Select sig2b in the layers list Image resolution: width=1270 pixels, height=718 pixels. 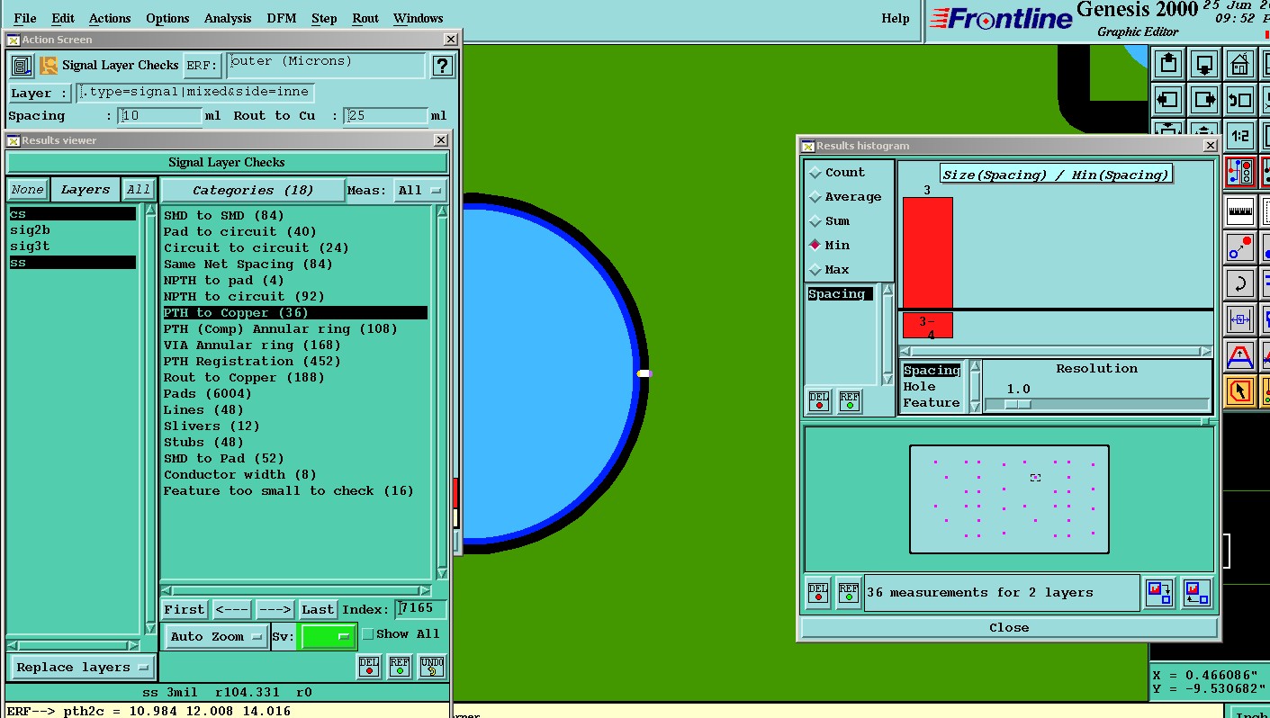30,229
